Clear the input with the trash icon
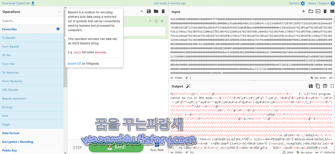Image resolution: width=335 pixels, height=154 pixels. tap(325, 12)
